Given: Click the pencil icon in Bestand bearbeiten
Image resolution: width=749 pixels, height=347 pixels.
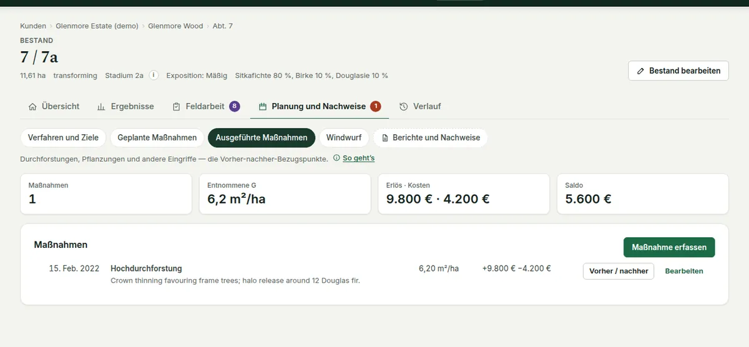Looking at the screenshot, I should pos(640,71).
